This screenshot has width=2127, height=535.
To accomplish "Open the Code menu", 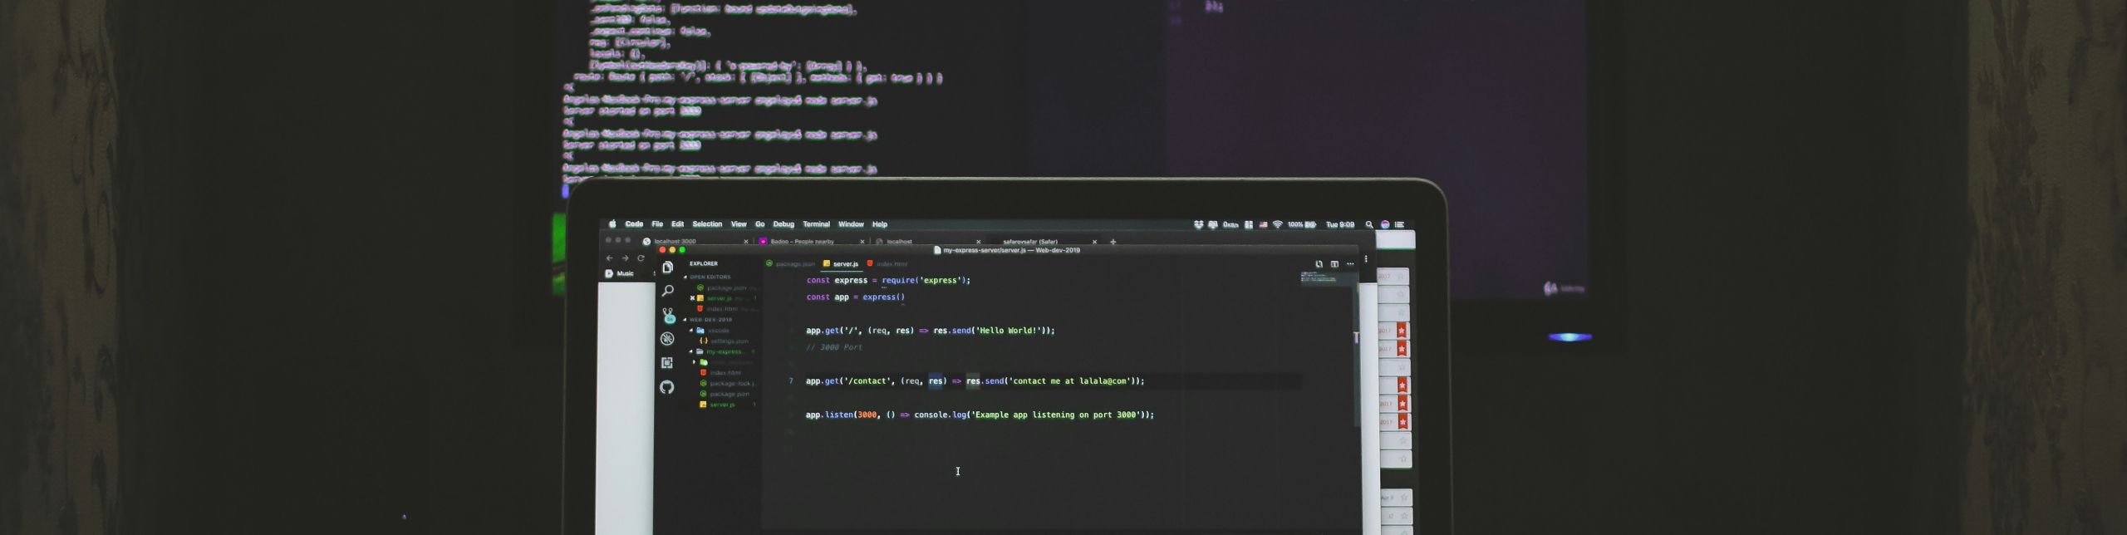I will click(x=634, y=224).
